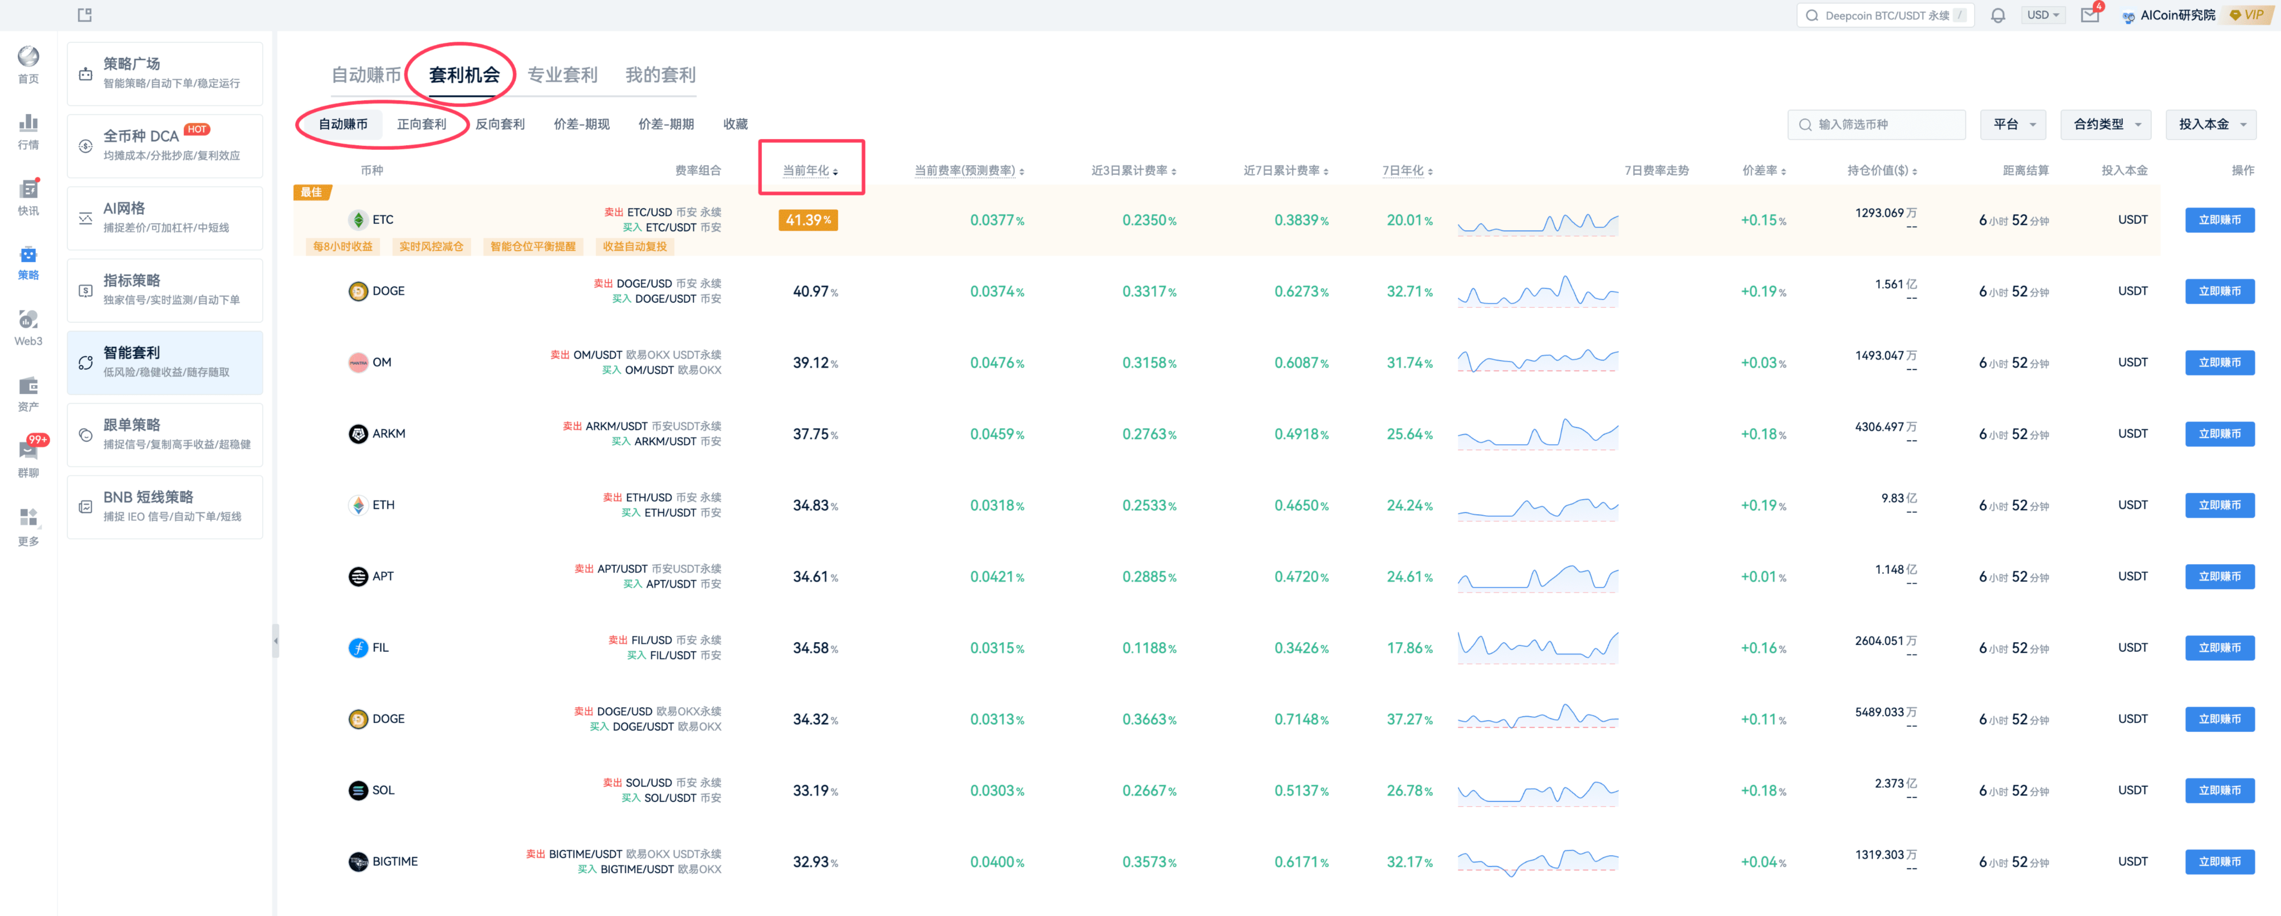Click the OM coin icon

tap(358, 363)
